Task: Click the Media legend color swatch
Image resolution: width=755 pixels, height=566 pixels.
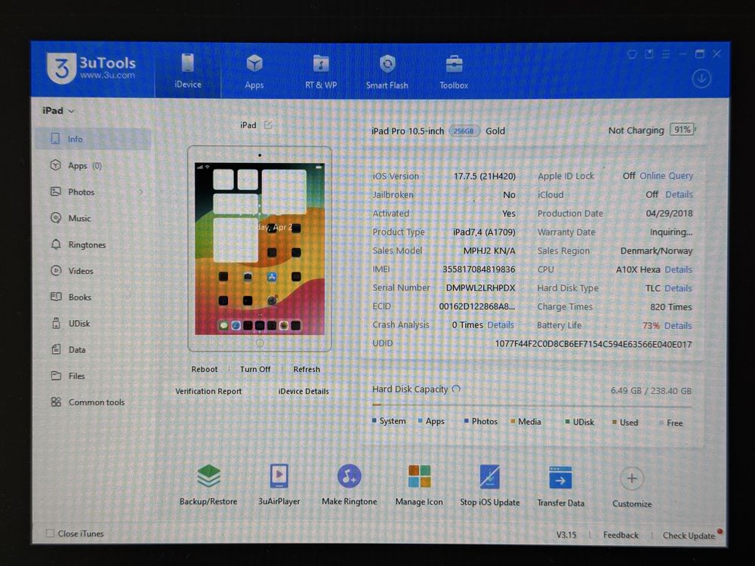Action: click(x=513, y=421)
